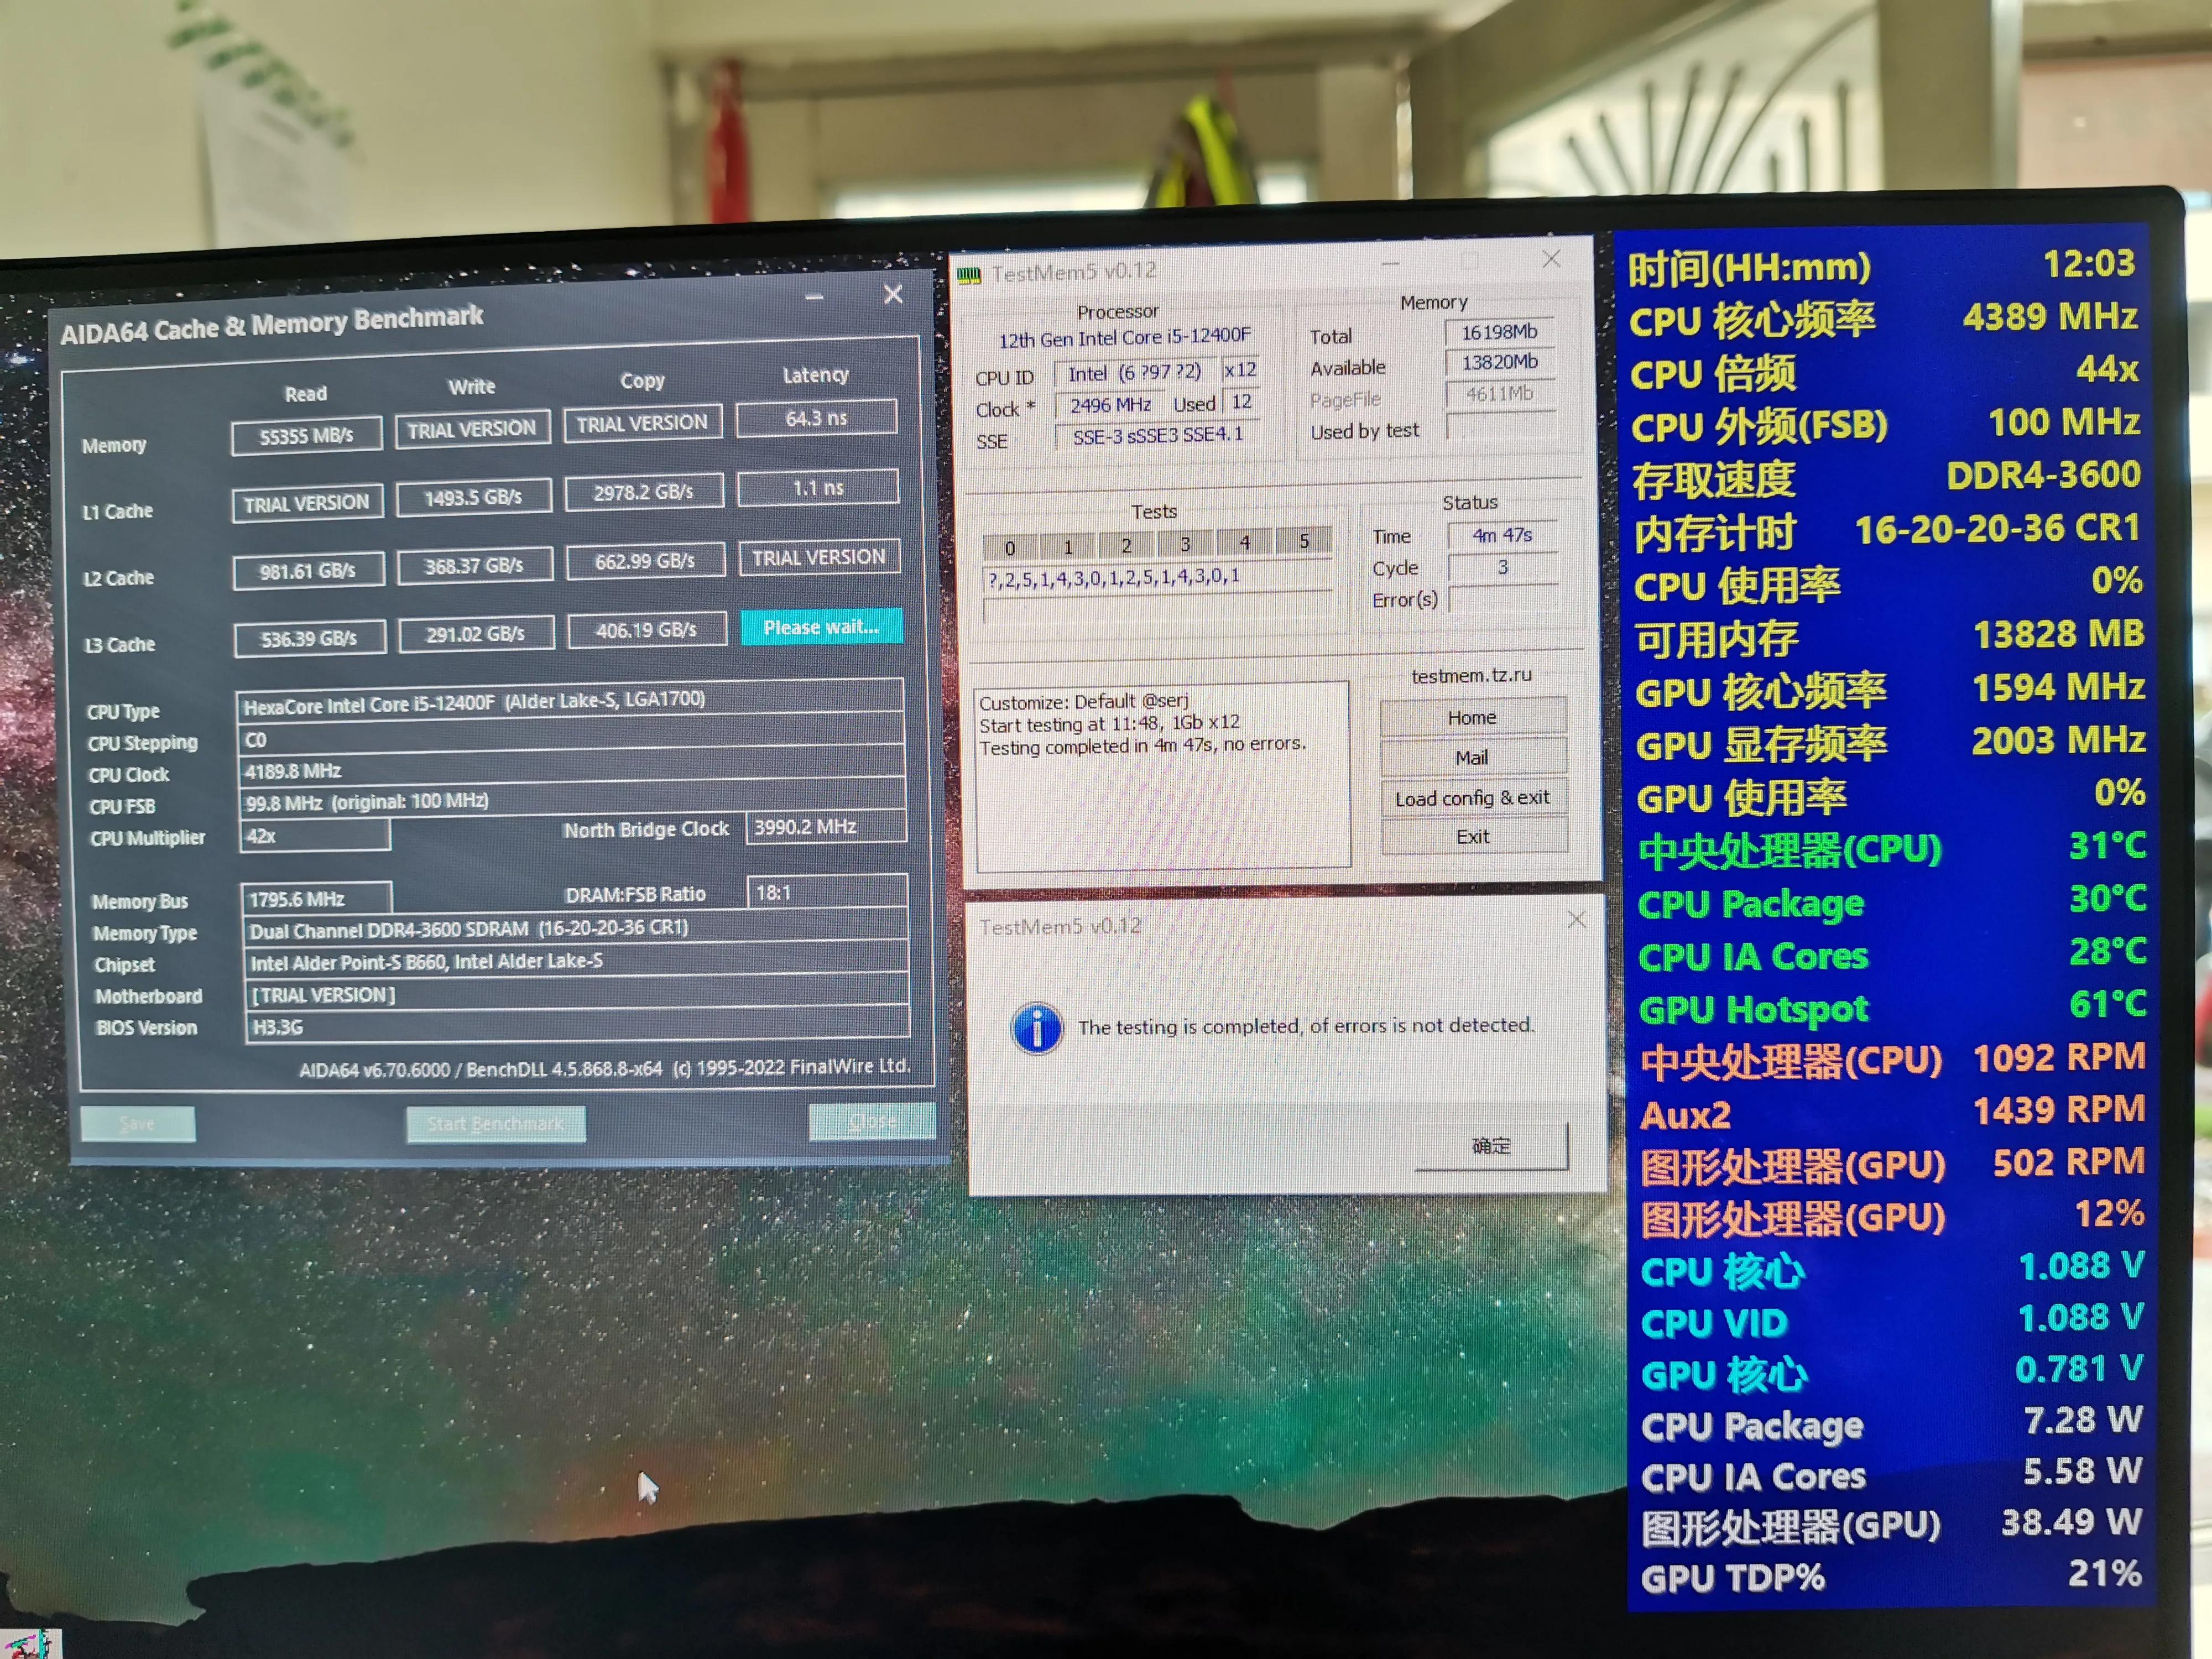Minimize the TestMem5 main window
Viewport: 2212px width, 1659px height.
click(1391, 264)
